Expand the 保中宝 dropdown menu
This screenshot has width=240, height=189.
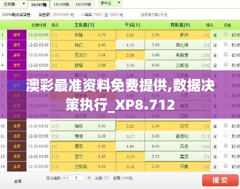pos(110,3)
